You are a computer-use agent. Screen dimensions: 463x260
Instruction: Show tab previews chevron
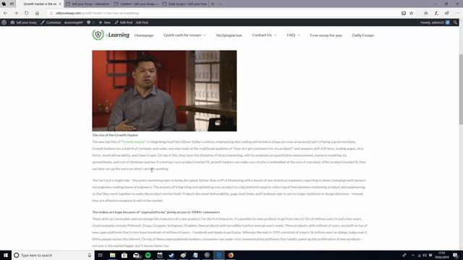220,4
